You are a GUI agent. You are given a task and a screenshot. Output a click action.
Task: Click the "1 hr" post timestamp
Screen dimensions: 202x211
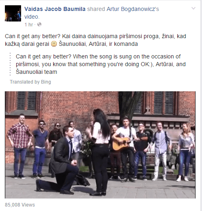point(29,25)
